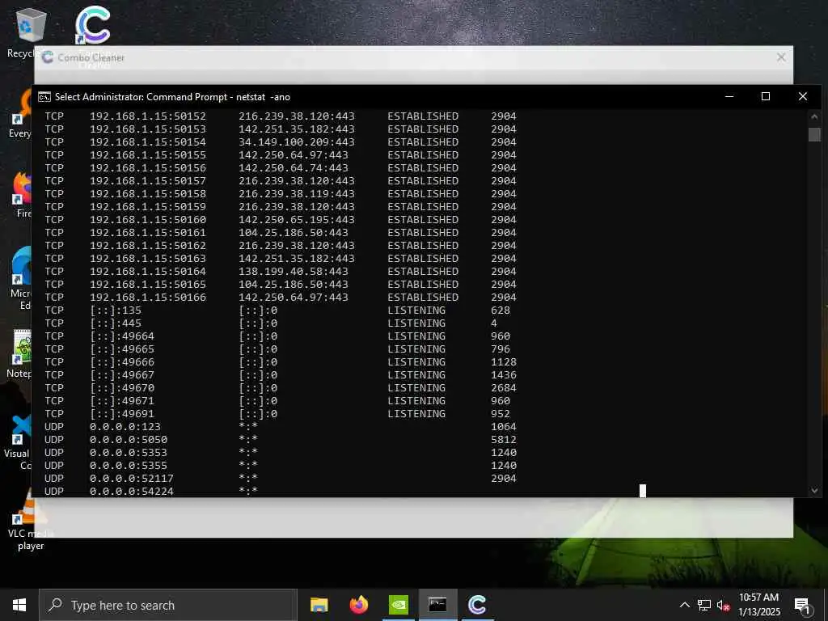
Task: Open the NVIDIA app in taskbar
Action: click(398, 605)
